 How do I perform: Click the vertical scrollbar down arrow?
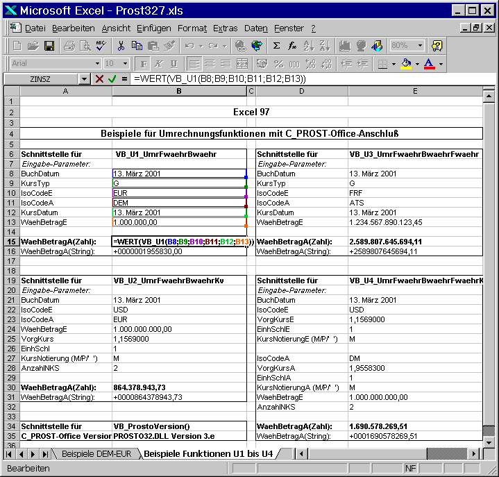click(489, 442)
